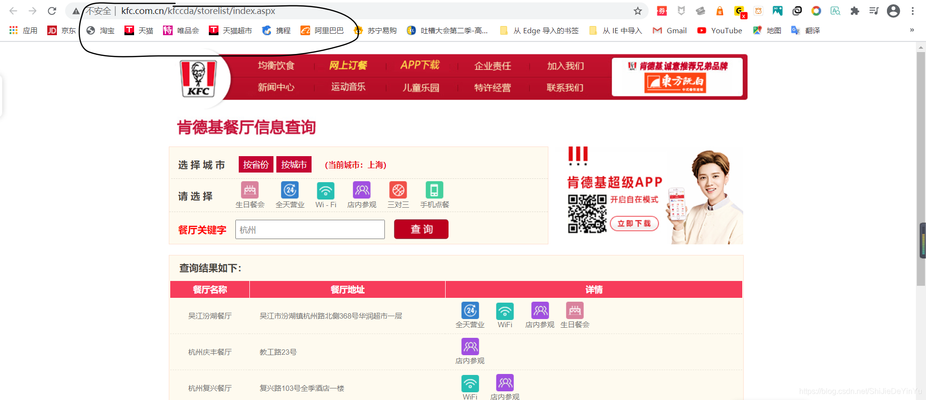The height and width of the screenshot is (400, 926).
Task: Bookmark this page using the star icon
Action: click(x=638, y=11)
